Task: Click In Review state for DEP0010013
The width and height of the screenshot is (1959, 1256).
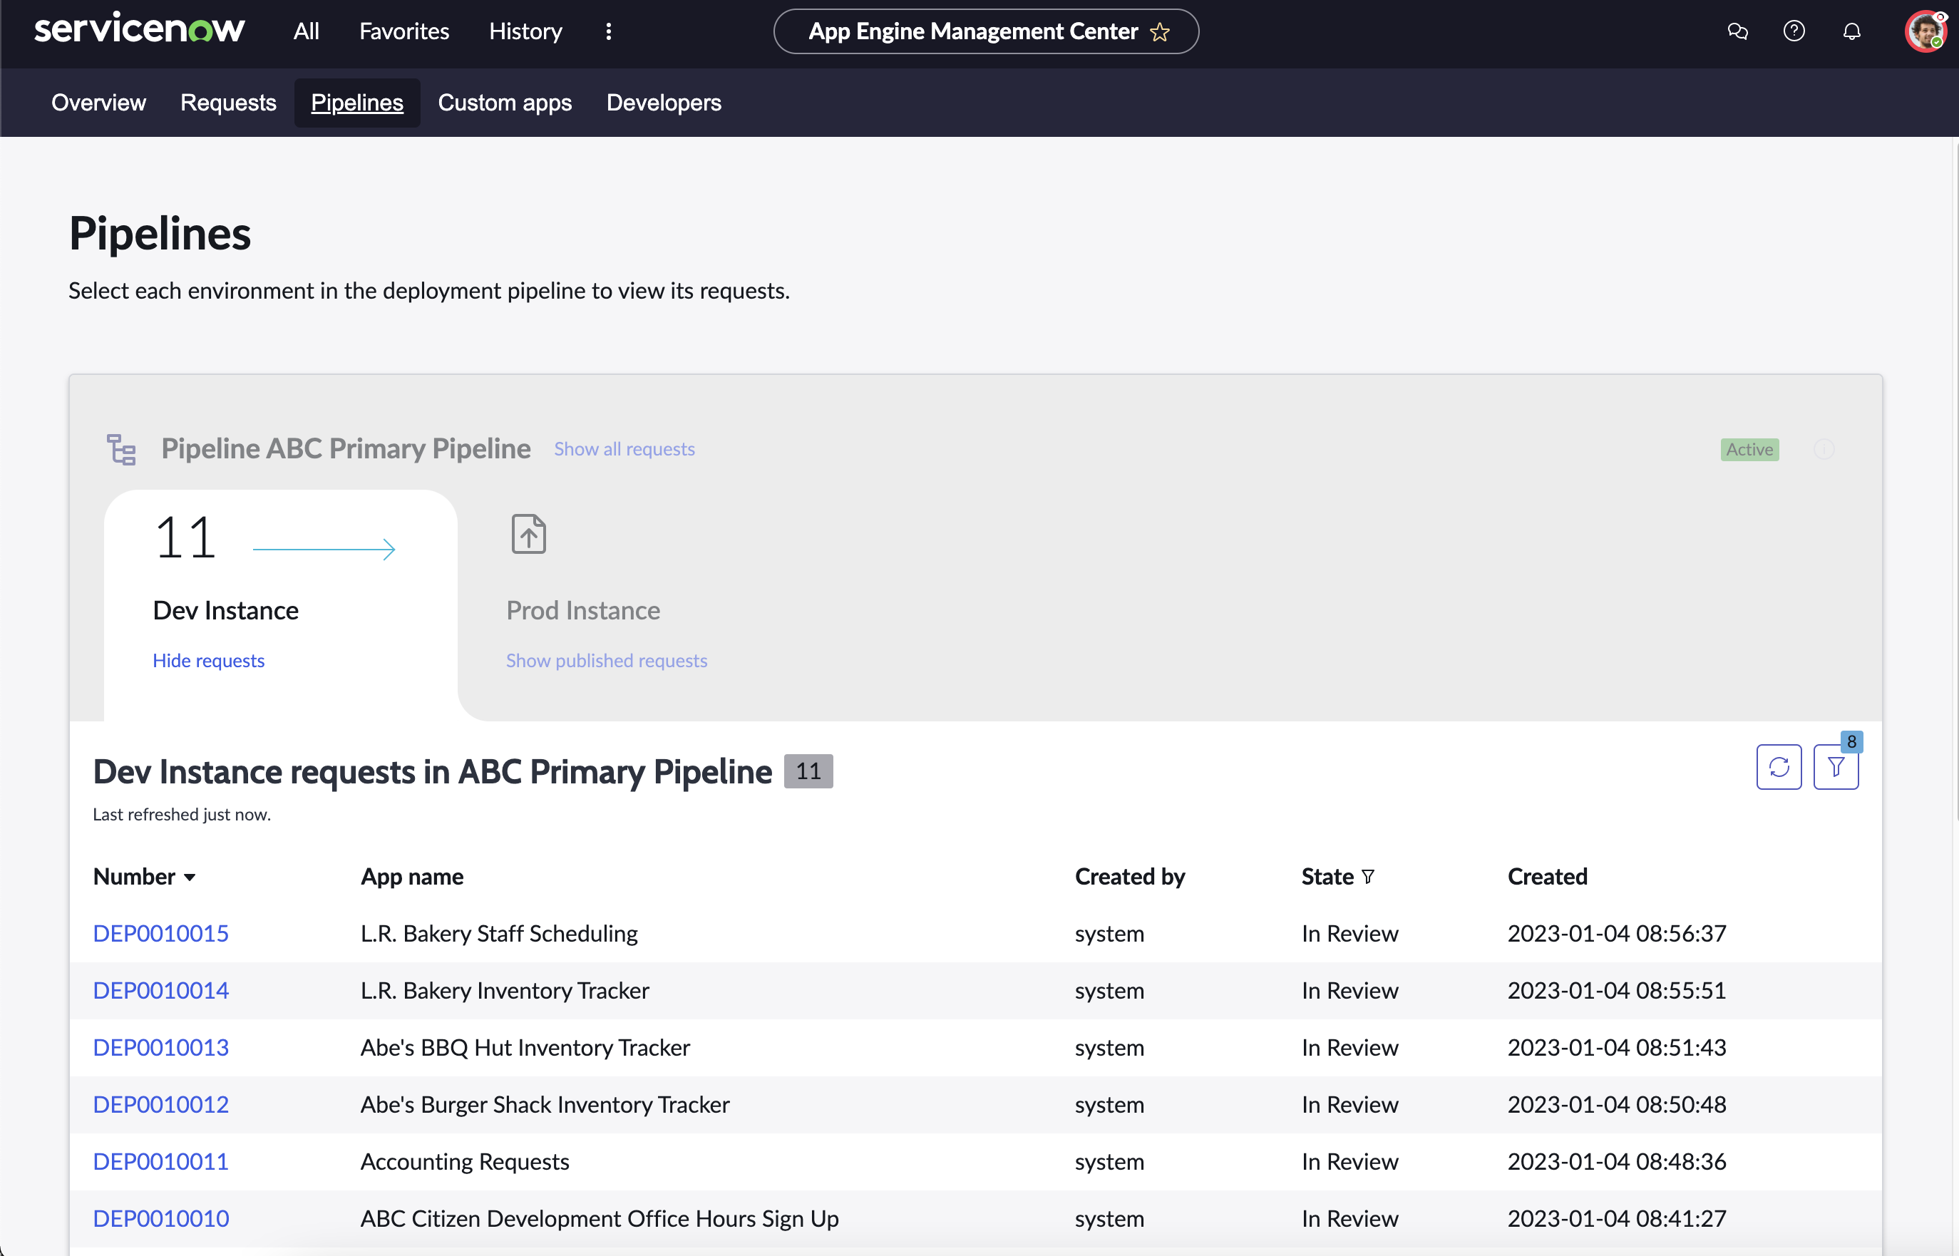Action: [x=1349, y=1047]
